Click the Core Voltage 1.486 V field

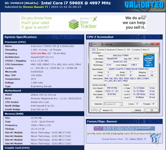[x=134, y=65]
